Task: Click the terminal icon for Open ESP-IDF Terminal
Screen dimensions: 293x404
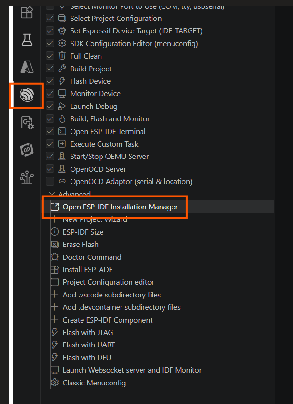Action: click(x=62, y=131)
